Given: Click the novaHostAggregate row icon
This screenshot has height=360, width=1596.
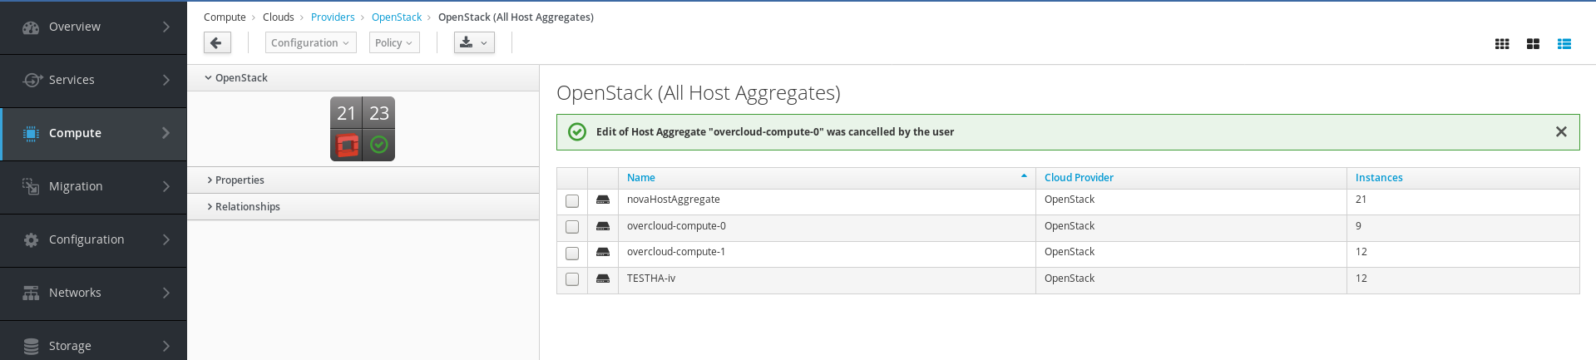Looking at the screenshot, I should tap(603, 200).
